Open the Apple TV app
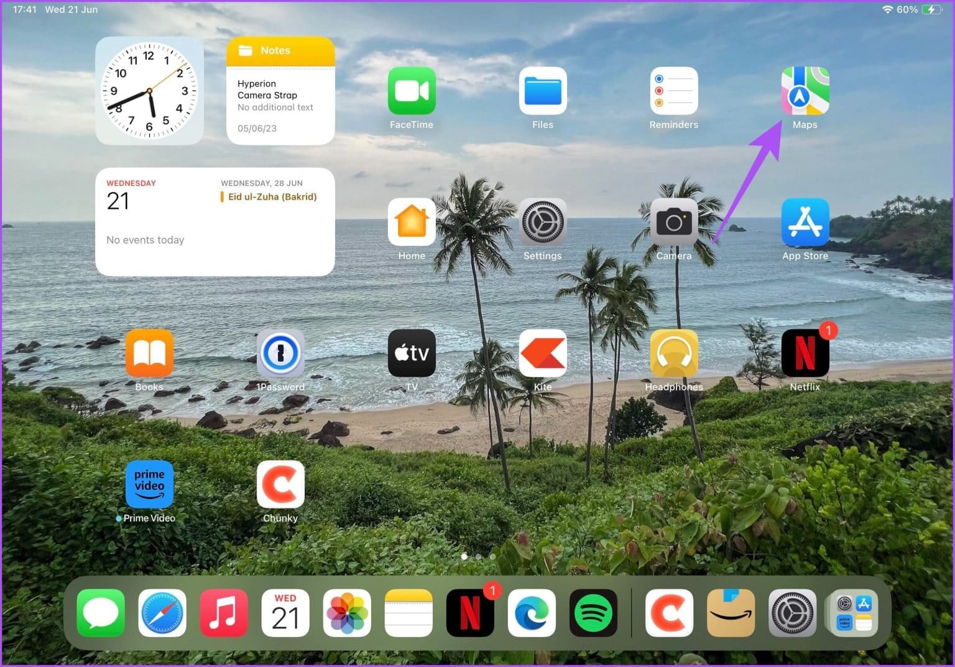 (412, 353)
